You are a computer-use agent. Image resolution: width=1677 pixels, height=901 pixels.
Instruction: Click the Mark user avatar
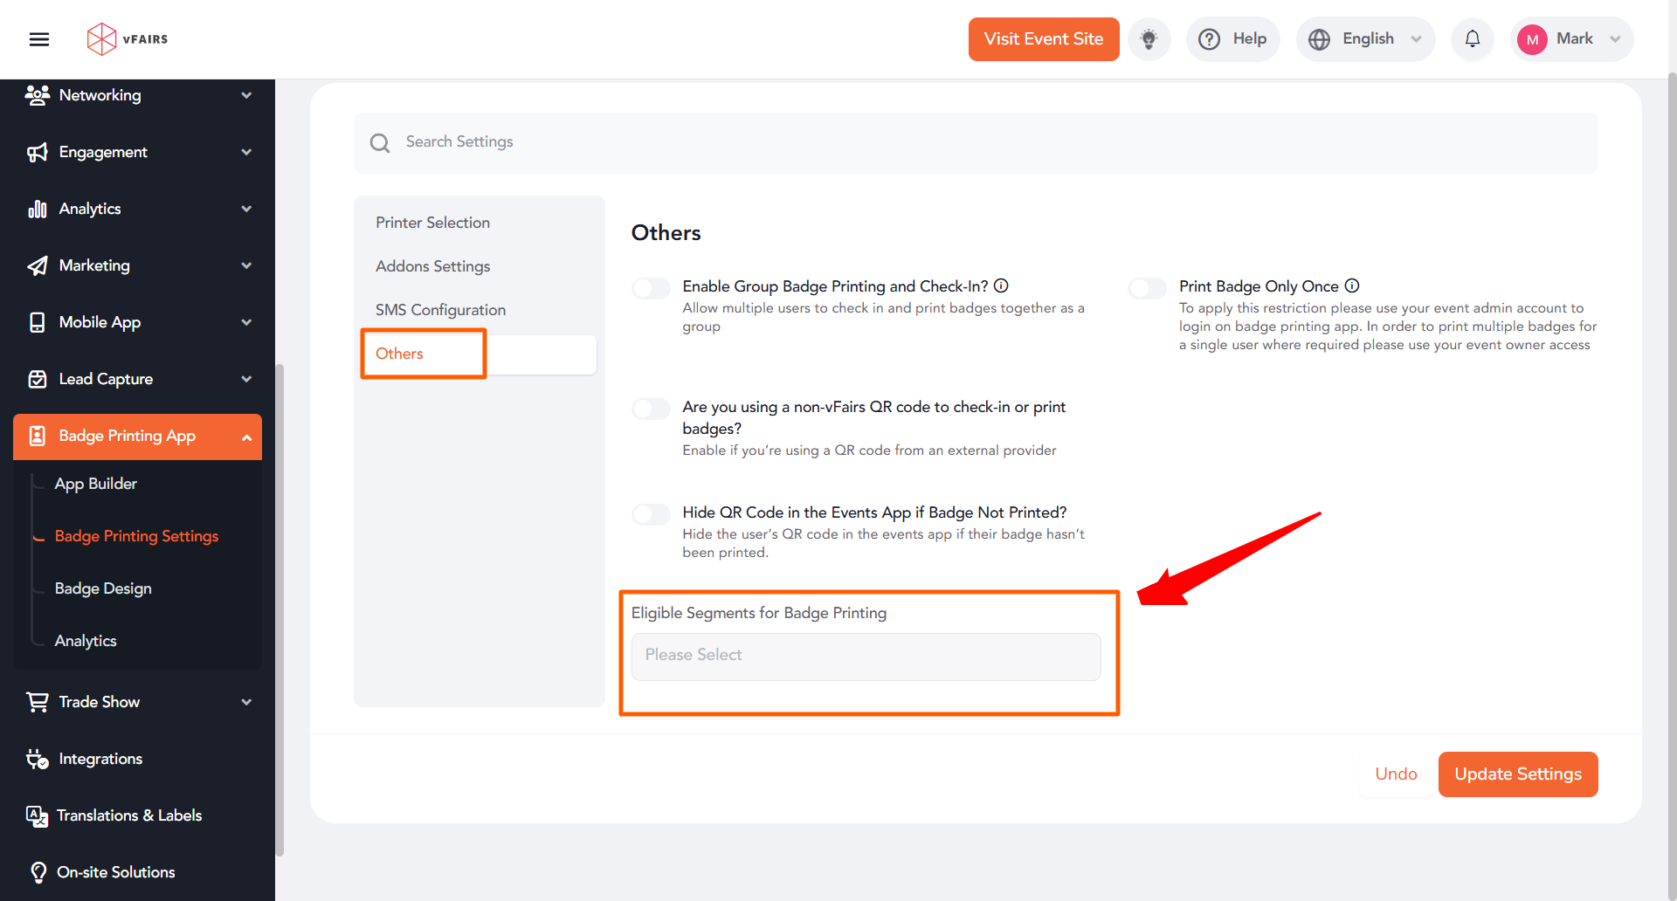point(1532,39)
